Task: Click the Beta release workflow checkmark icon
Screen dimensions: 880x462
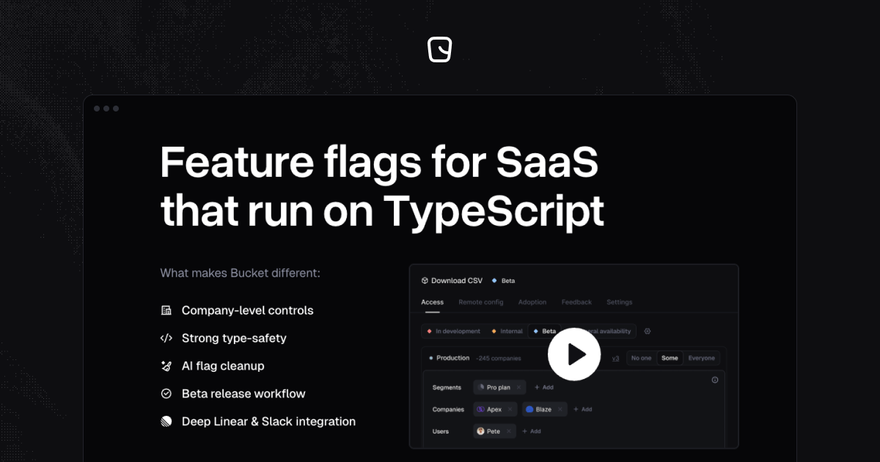Action: point(166,394)
